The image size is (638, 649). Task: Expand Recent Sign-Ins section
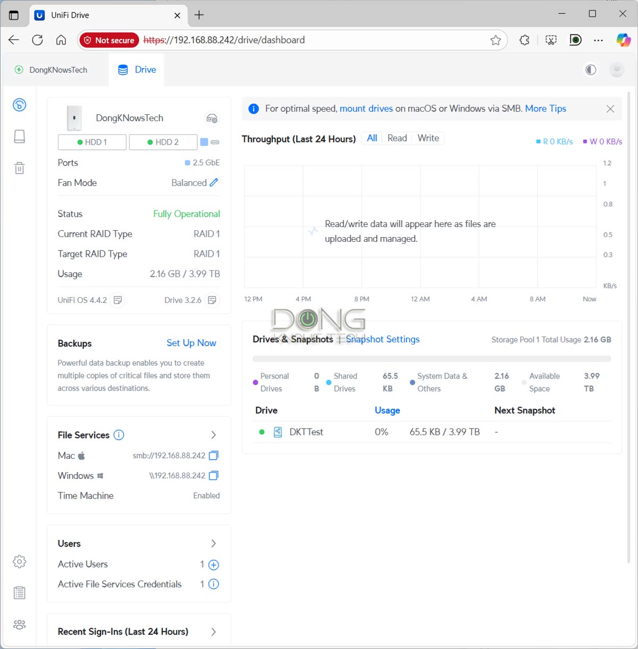[x=214, y=631]
